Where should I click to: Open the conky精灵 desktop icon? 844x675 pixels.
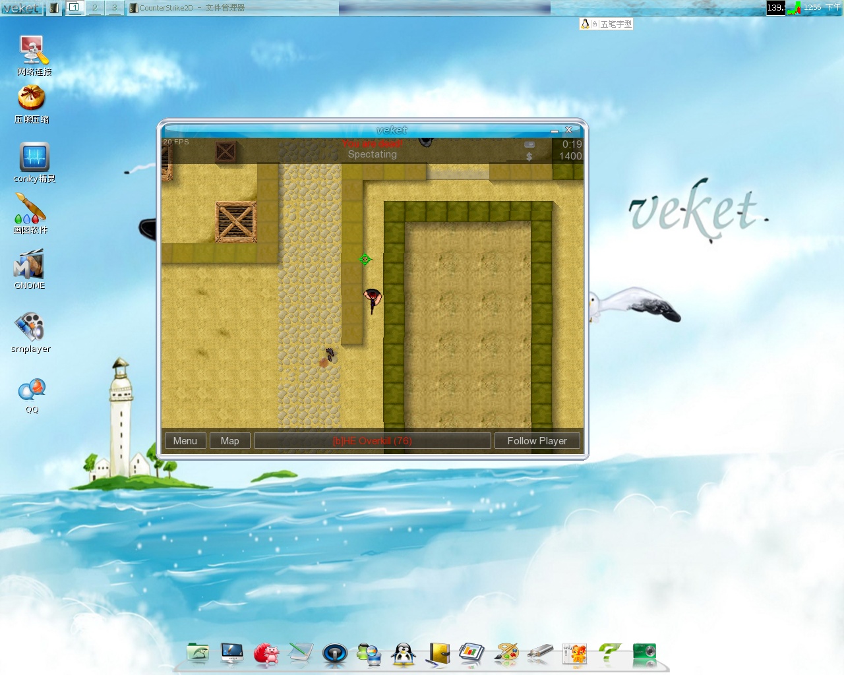(x=34, y=163)
